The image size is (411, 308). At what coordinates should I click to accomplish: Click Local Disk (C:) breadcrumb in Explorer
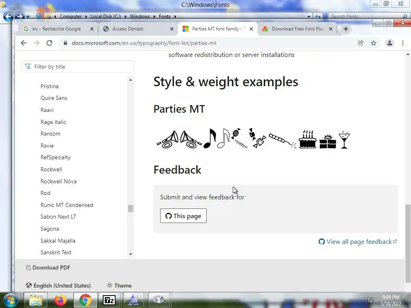click(106, 16)
